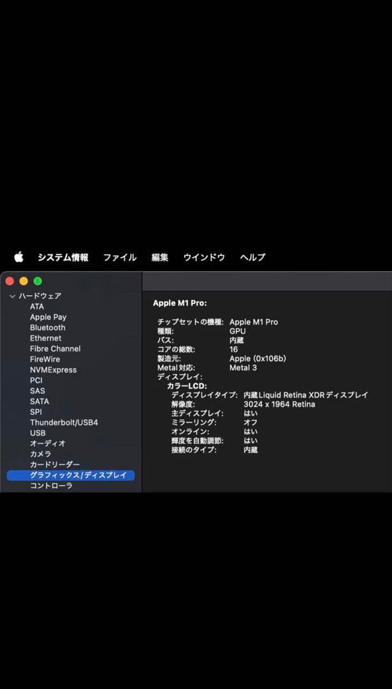Click the Apple (0x106b) vendor value

[x=258, y=359]
